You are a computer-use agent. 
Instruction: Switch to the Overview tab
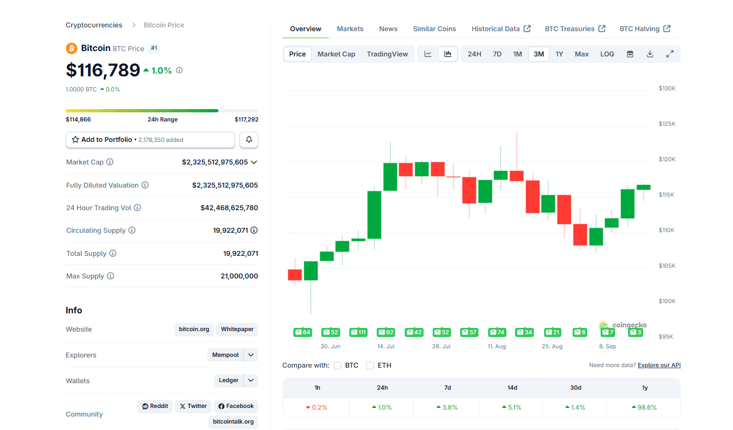pyautogui.click(x=306, y=29)
